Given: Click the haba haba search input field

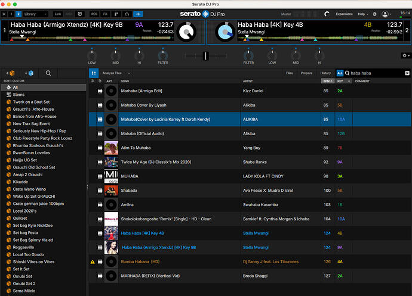Looking at the screenshot, I should (377, 73).
